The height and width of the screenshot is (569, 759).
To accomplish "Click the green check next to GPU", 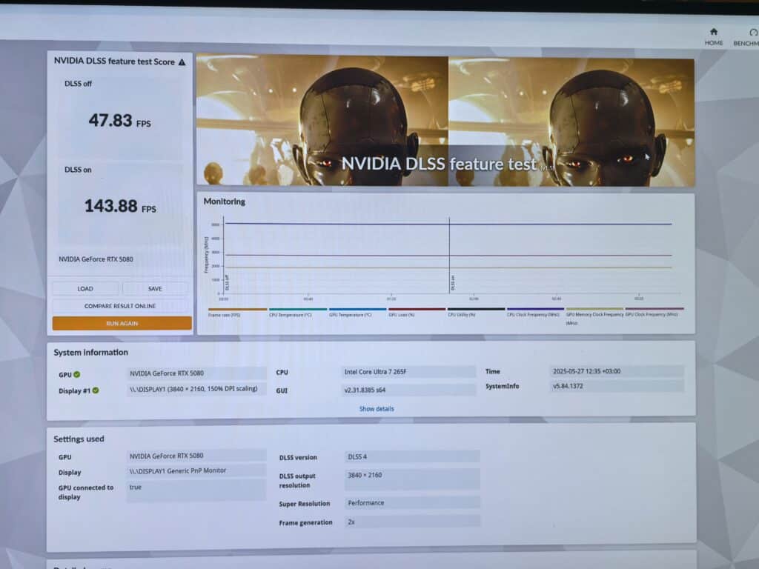I will [77, 374].
